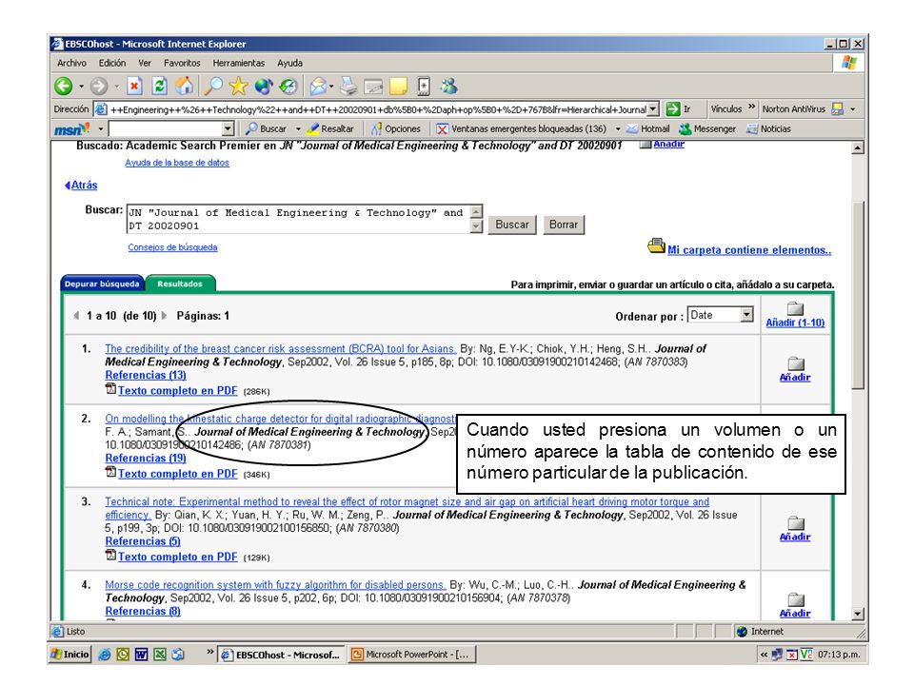Open the msn logo dropdown arrow
Screen dimensions: 914x685
100,128
